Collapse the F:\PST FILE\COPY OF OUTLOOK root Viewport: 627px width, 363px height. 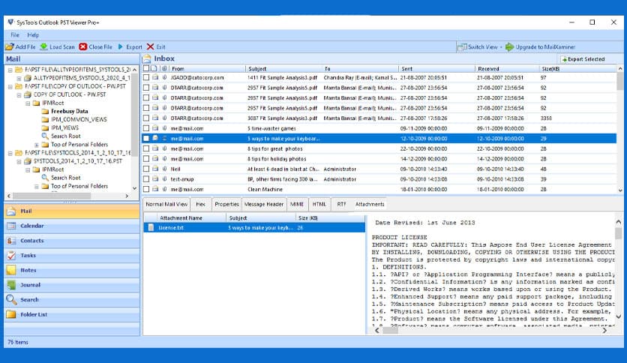10,86
